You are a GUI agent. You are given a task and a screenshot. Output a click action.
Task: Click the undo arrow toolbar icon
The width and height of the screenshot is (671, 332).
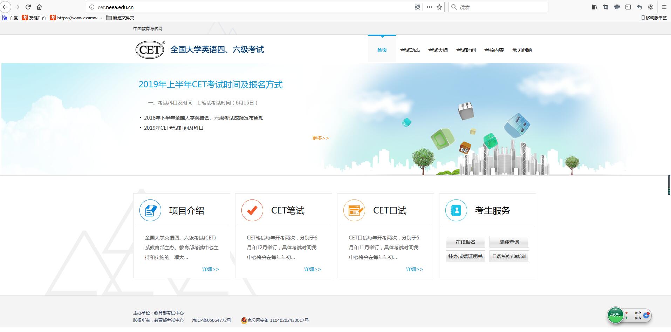[x=639, y=7]
